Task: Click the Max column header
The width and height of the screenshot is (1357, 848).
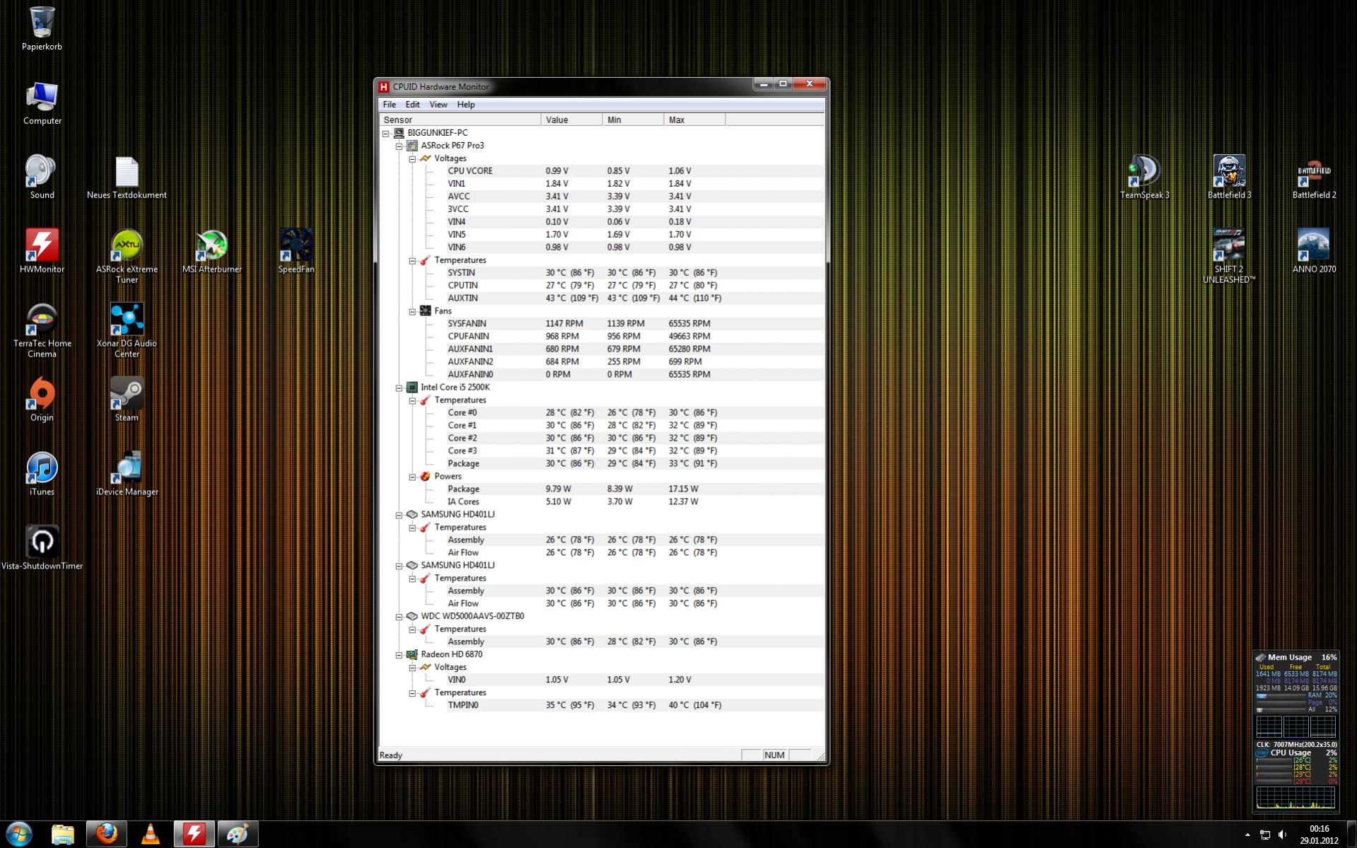Action: click(x=694, y=120)
